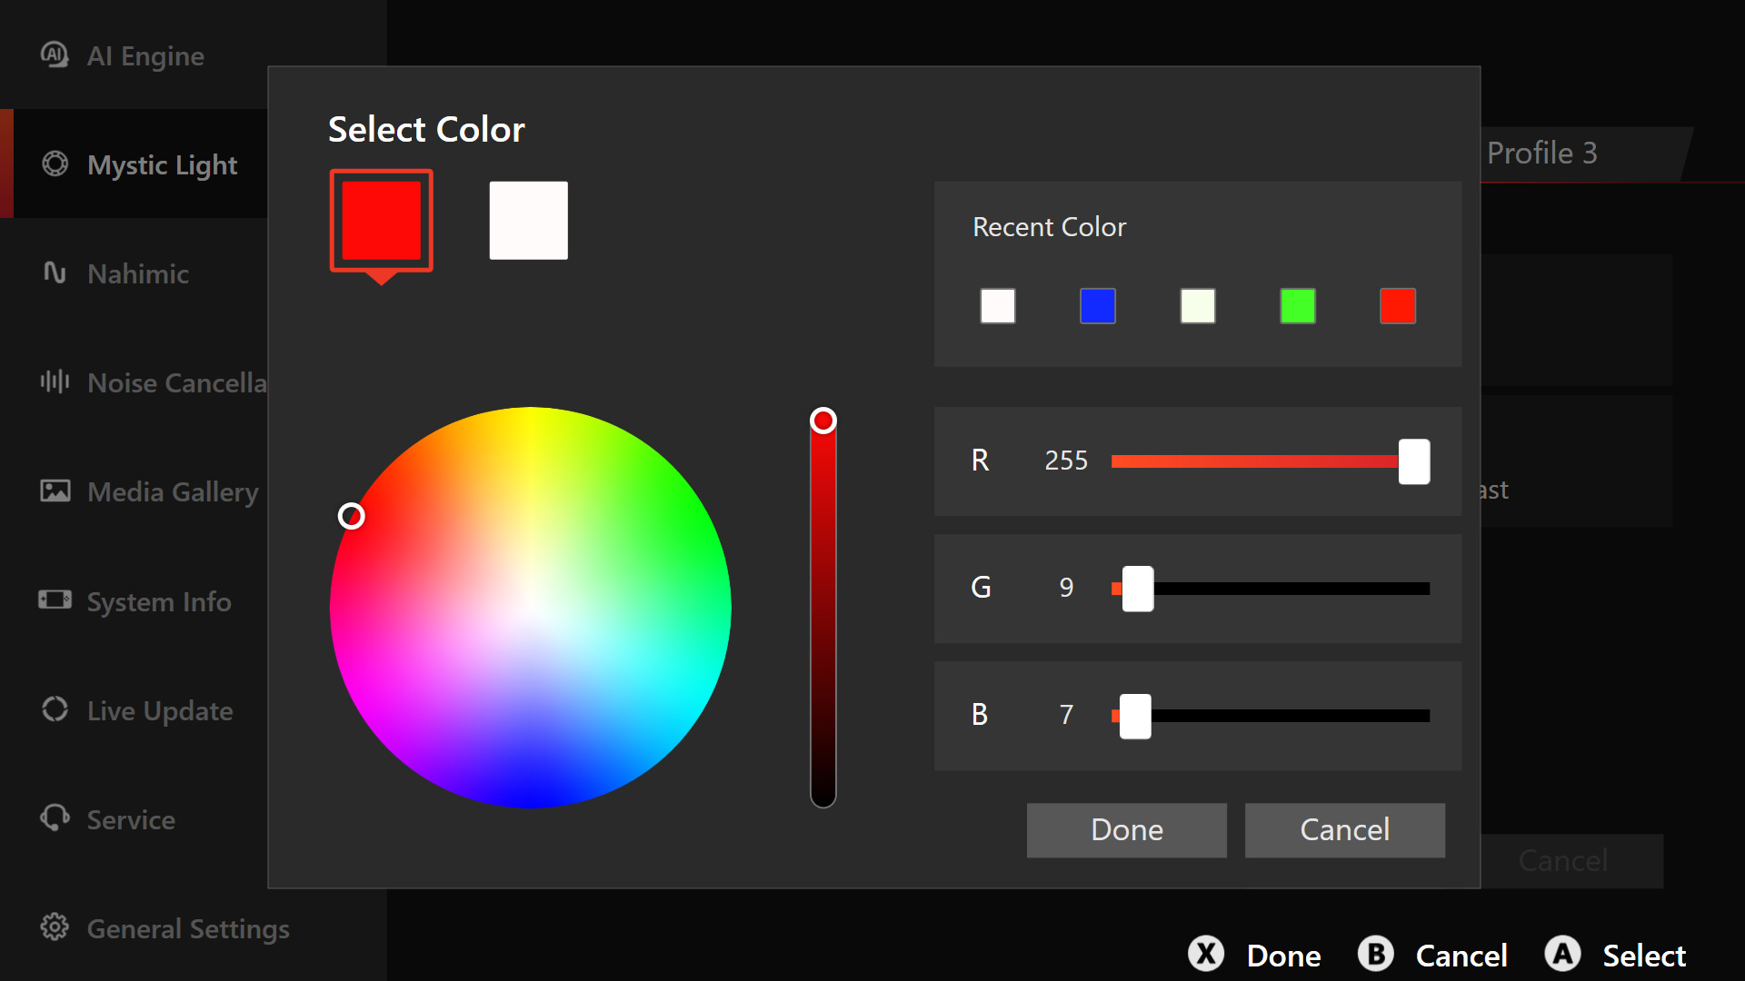This screenshot has width=1745, height=981.
Task: Click the Noise Cancellation waveform icon
Action: [x=55, y=381]
